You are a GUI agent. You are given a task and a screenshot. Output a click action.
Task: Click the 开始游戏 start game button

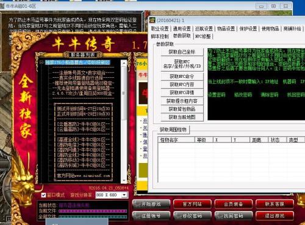[x=151, y=204]
